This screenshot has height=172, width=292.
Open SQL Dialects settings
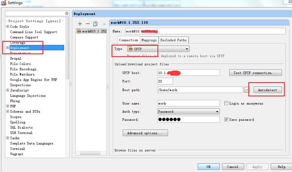point(22,128)
